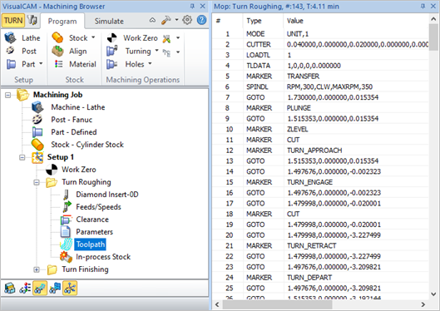Select Machine - Lathe tree item

pos(78,107)
